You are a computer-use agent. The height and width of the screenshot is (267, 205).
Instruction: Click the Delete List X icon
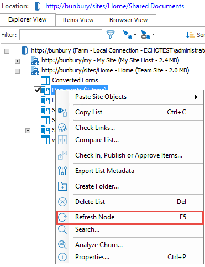pos(62,202)
